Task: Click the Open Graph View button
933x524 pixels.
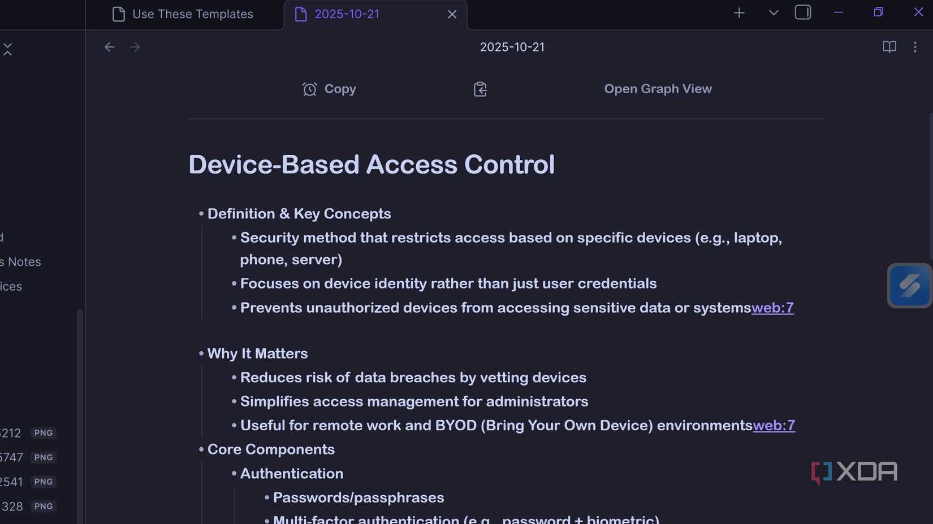Action: [x=658, y=89]
